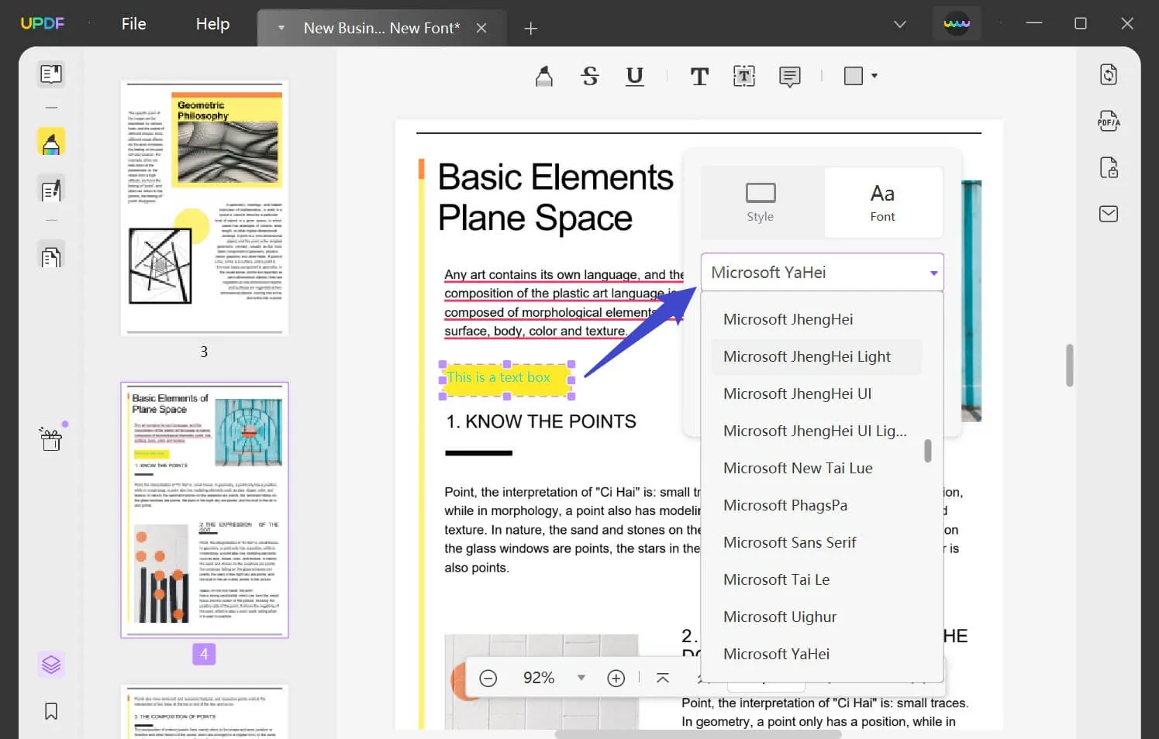Choose Microsoft JhengHei UI font
The image size is (1159, 739).
tap(817, 394)
